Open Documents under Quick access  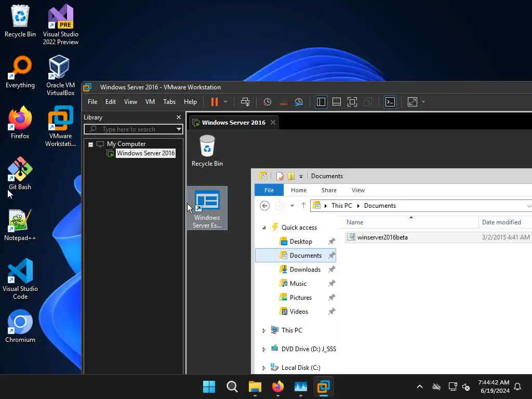pos(296,256)
